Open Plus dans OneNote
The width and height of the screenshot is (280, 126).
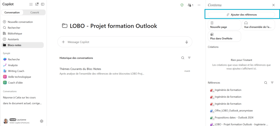(x=224, y=36)
